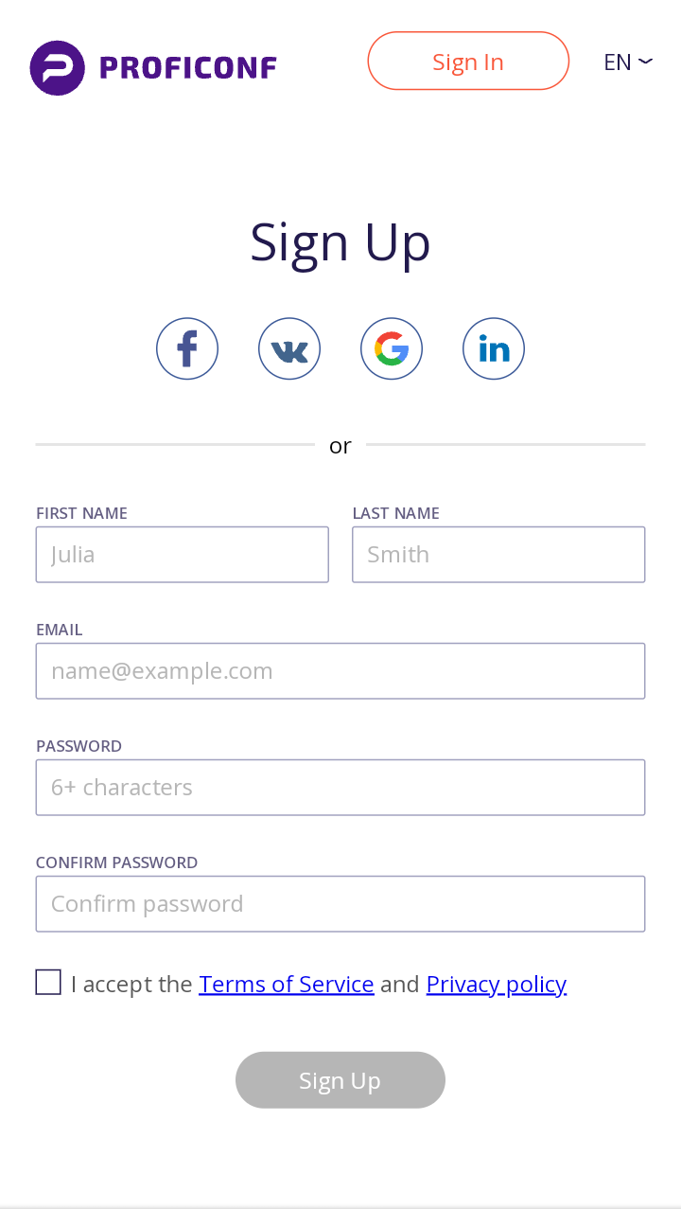Use the LinkedIn login icon
681x1209 pixels.
pyautogui.click(x=494, y=348)
